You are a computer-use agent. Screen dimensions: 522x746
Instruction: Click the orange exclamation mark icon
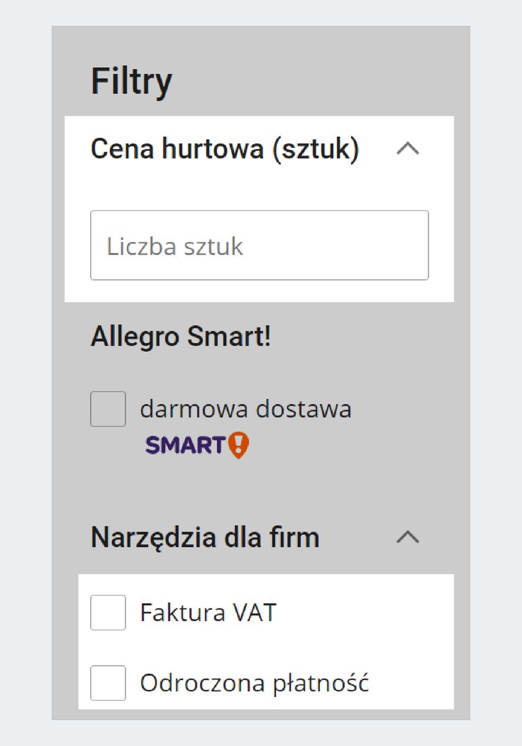[239, 445]
